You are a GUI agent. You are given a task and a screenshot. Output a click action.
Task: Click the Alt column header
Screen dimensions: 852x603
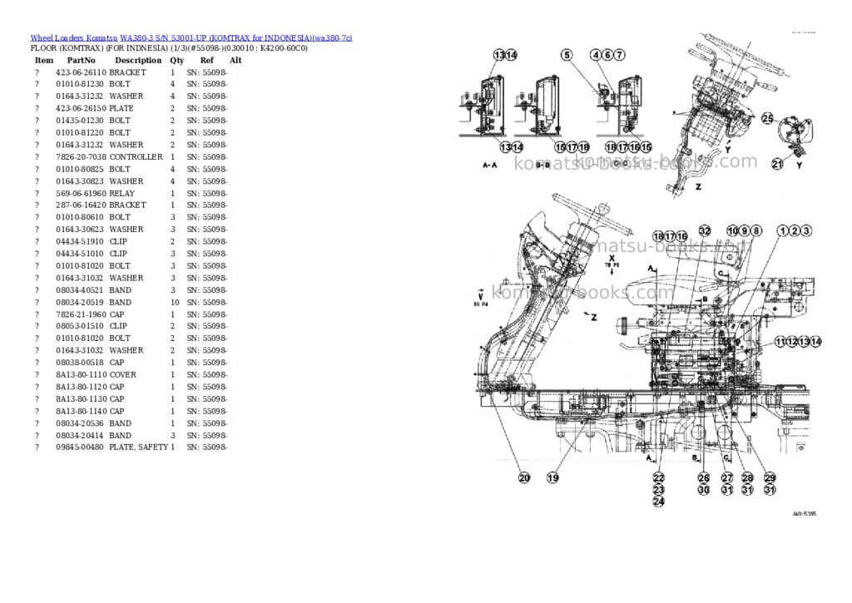pyautogui.click(x=235, y=60)
